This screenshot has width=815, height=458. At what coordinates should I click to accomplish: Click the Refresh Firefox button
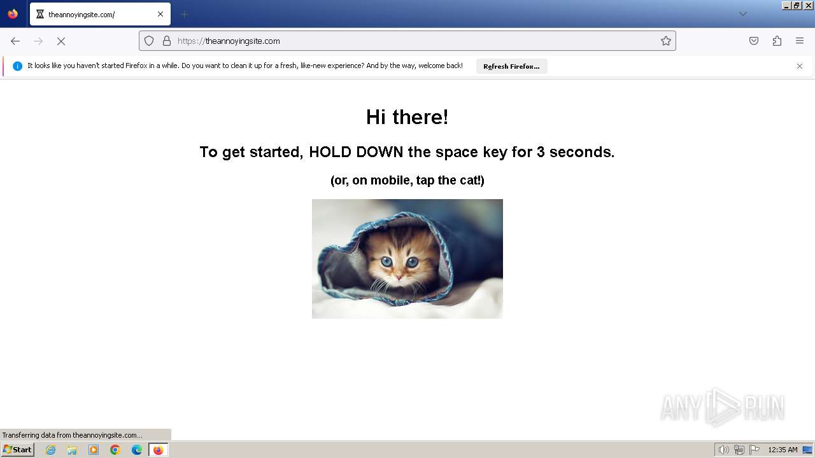[x=511, y=66]
